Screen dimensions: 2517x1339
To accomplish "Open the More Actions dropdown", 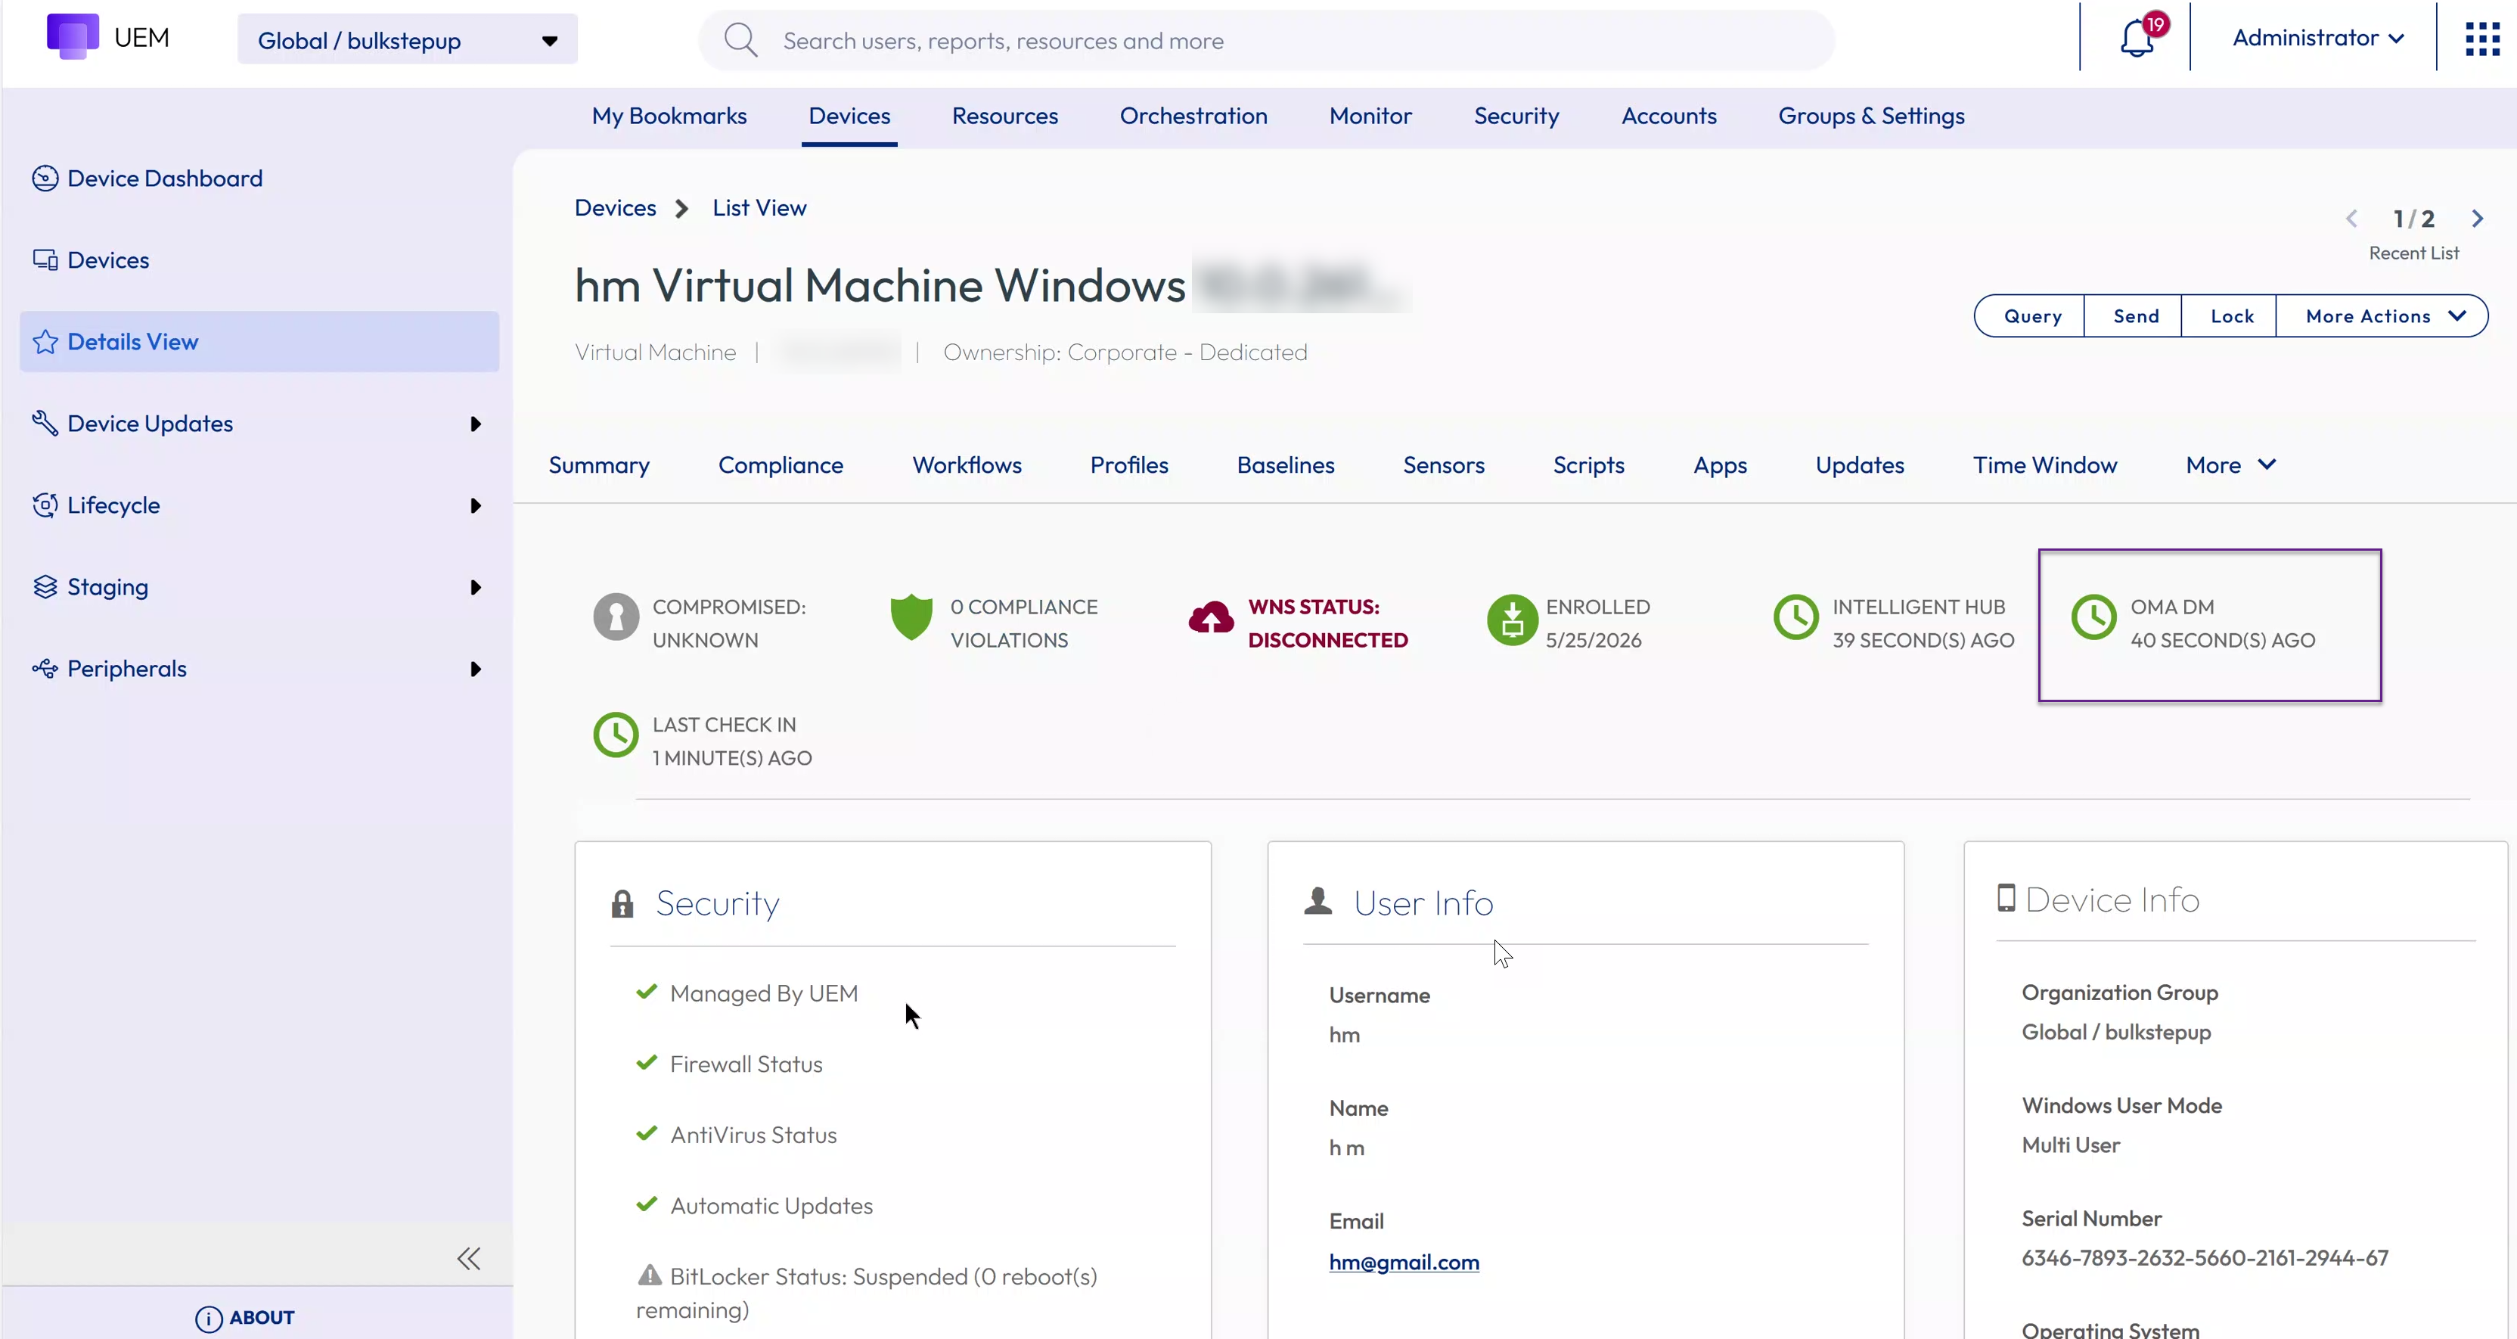I will [x=2382, y=315].
